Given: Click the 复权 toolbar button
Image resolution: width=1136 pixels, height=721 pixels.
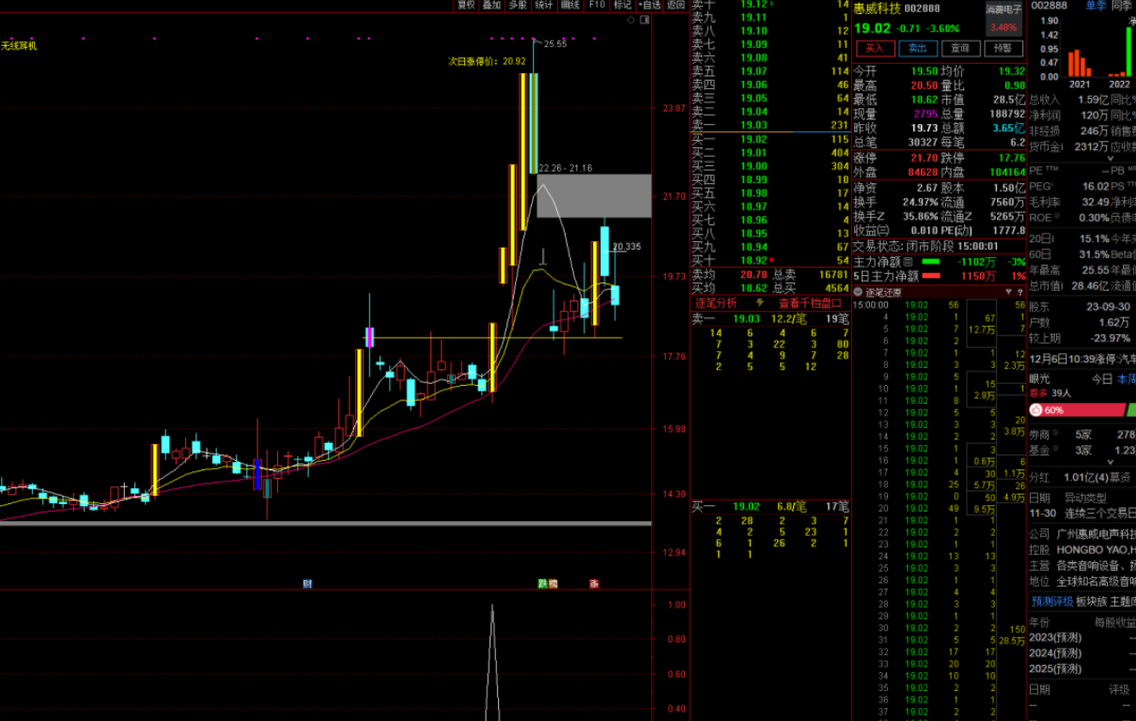Looking at the screenshot, I should [x=465, y=5].
